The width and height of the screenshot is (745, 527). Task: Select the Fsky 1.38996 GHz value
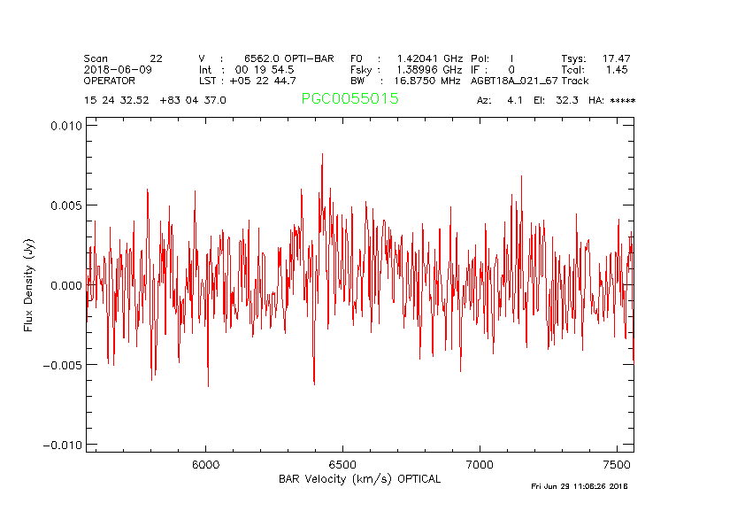405,69
